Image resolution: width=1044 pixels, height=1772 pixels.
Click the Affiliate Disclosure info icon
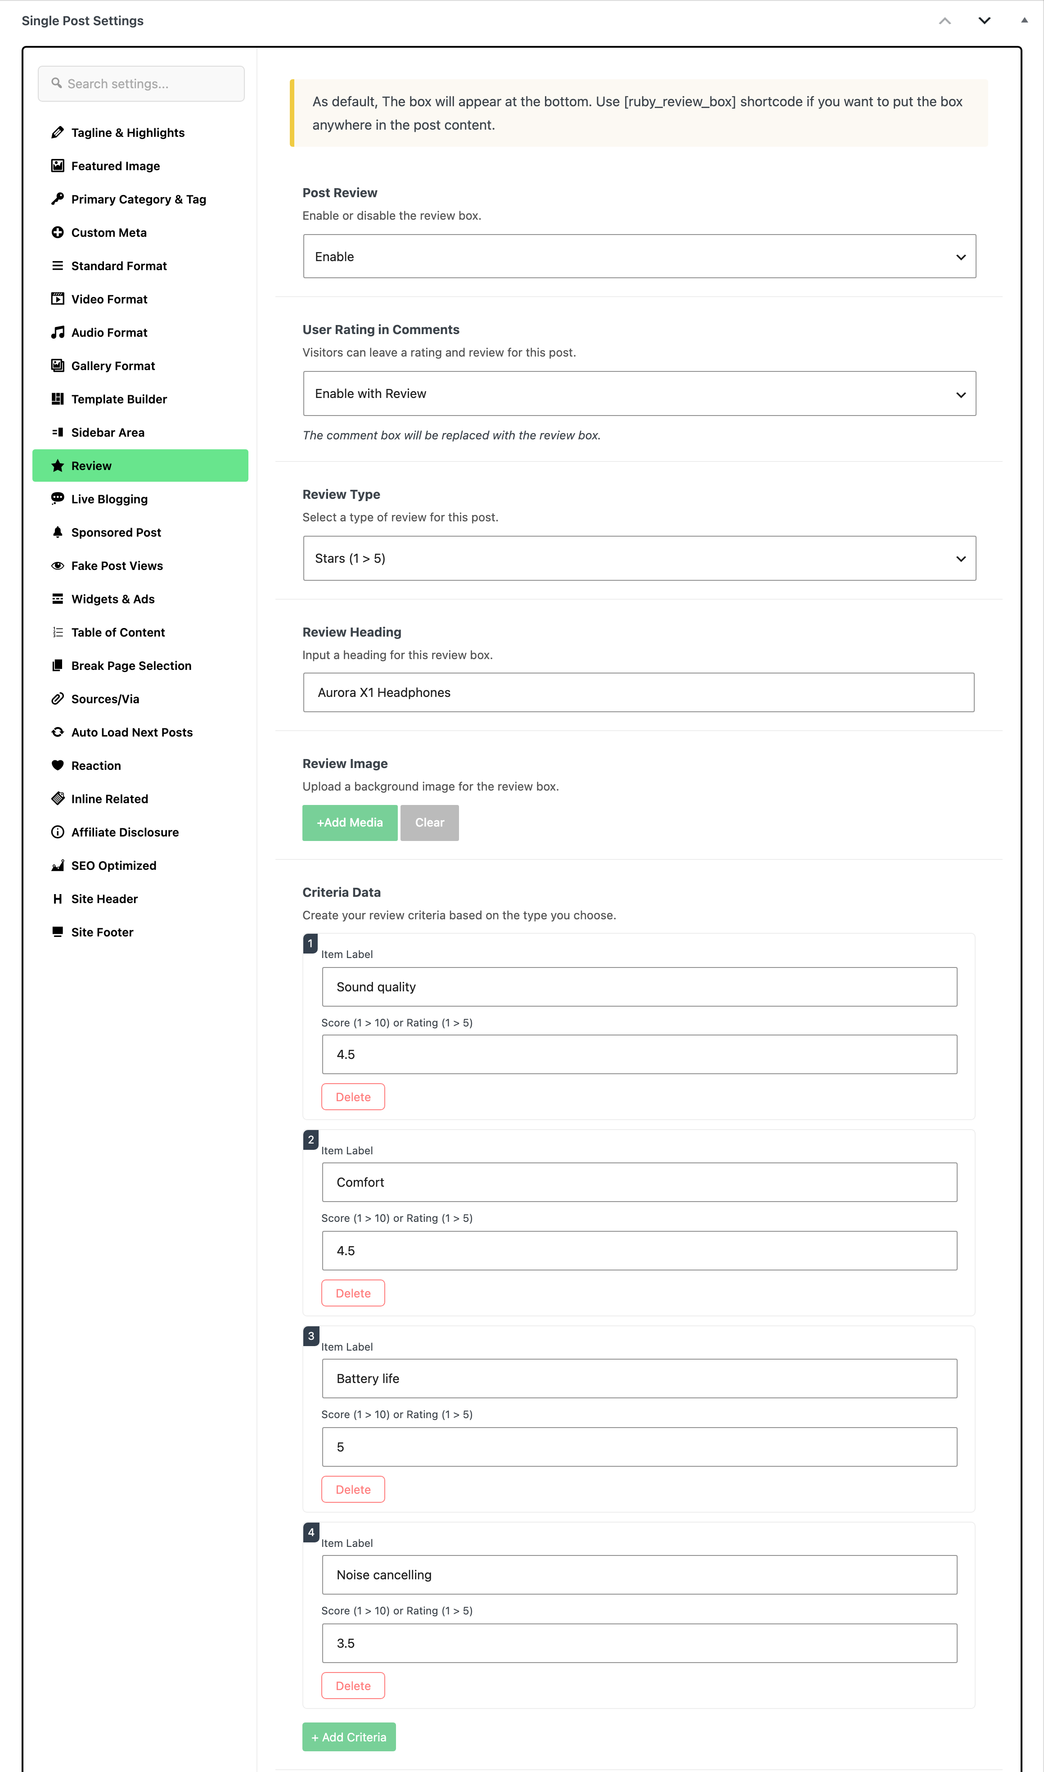point(58,832)
